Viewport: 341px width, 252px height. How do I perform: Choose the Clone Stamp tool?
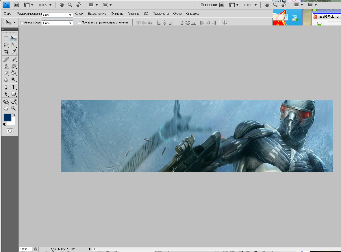[x=6, y=66]
